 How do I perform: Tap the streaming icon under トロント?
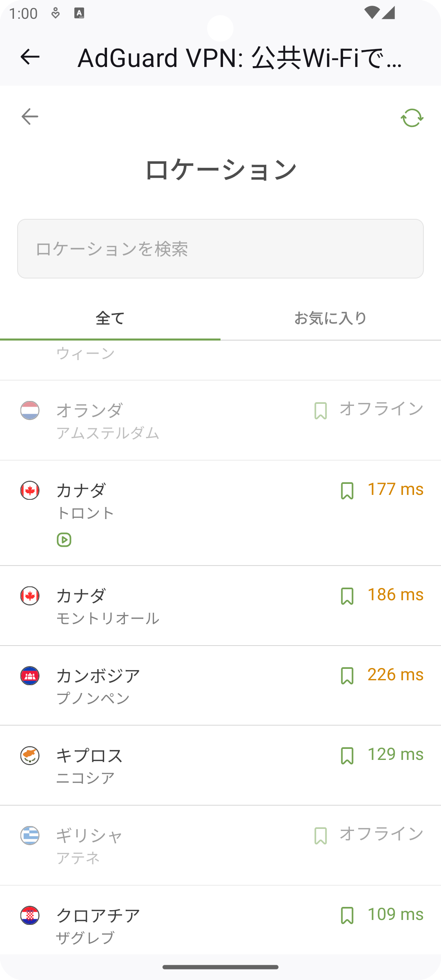[x=64, y=540]
